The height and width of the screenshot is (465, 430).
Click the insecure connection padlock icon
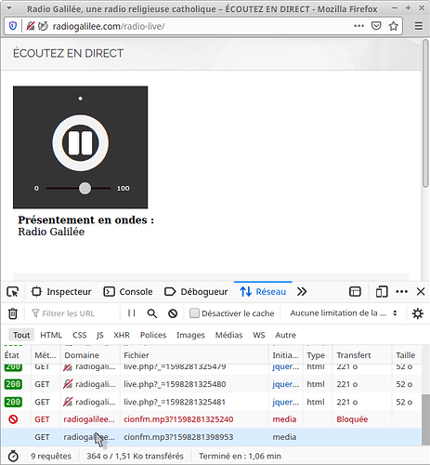(31, 26)
